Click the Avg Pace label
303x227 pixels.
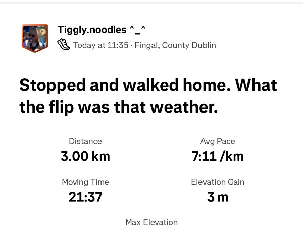click(x=218, y=141)
